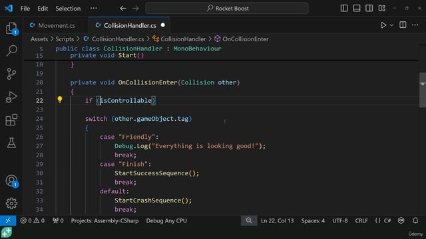Click the switch statement on line 24

(138, 119)
